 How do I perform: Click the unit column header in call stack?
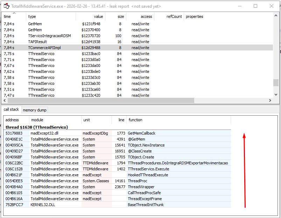97,120
